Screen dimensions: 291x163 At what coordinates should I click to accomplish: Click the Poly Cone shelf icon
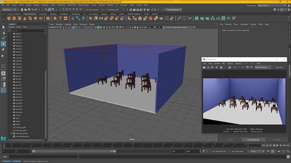click(x=25, y=18)
